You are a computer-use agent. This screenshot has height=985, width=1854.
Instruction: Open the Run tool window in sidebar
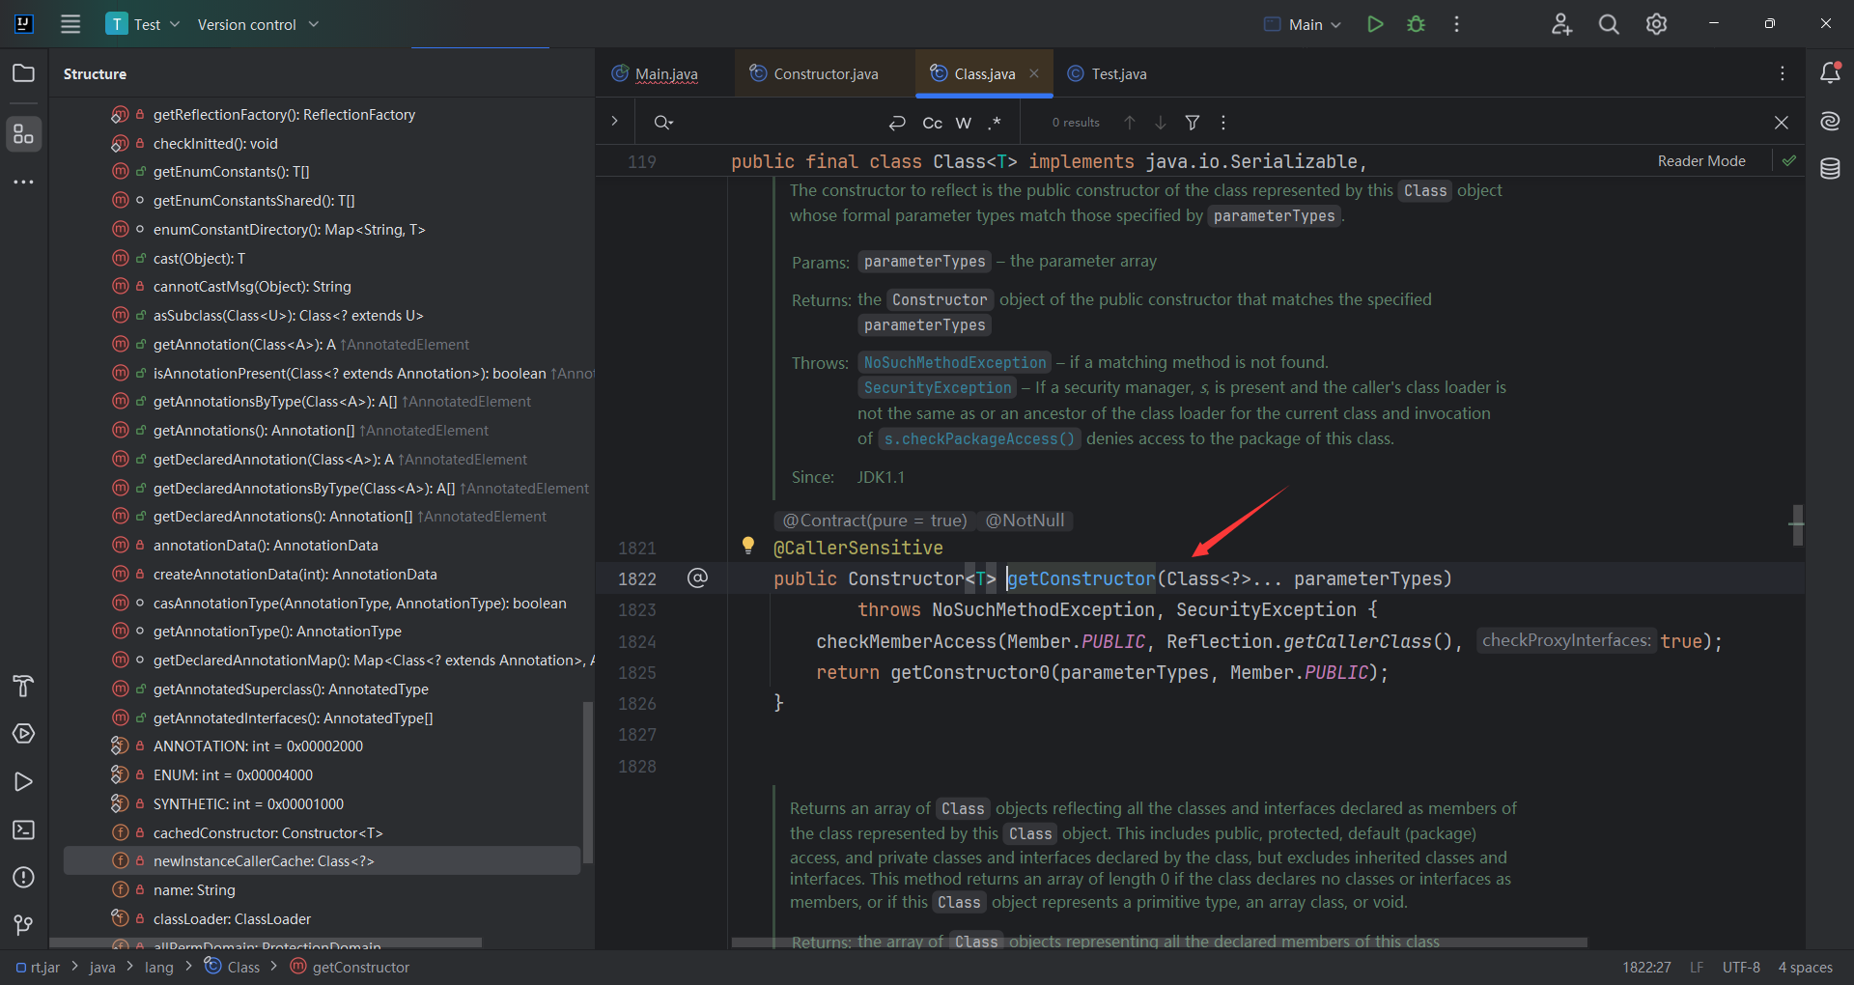23,782
